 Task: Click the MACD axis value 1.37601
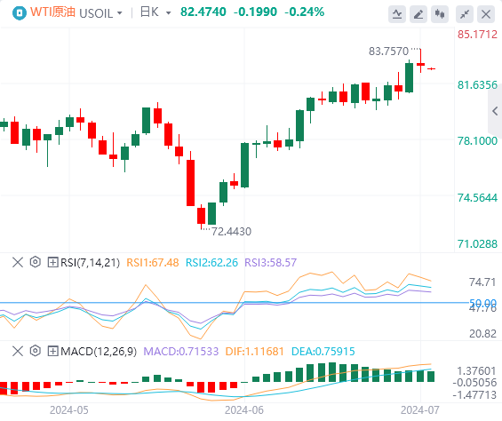(476, 370)
